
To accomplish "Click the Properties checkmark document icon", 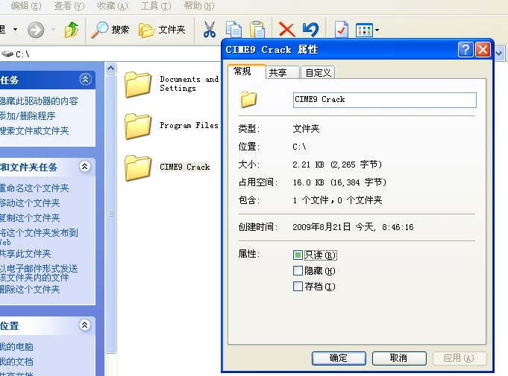I will (x=342, y=30).
